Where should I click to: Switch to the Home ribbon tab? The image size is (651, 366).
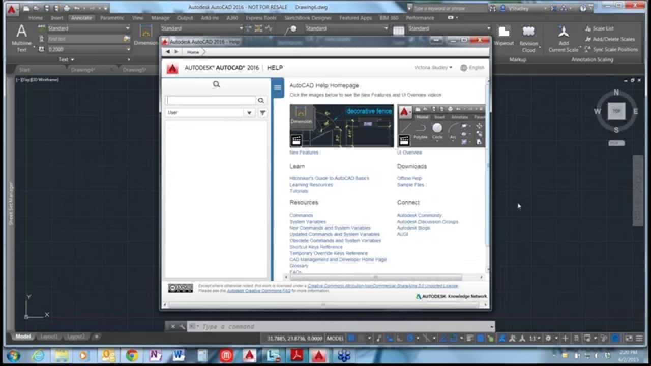click(x=36, y=18)
